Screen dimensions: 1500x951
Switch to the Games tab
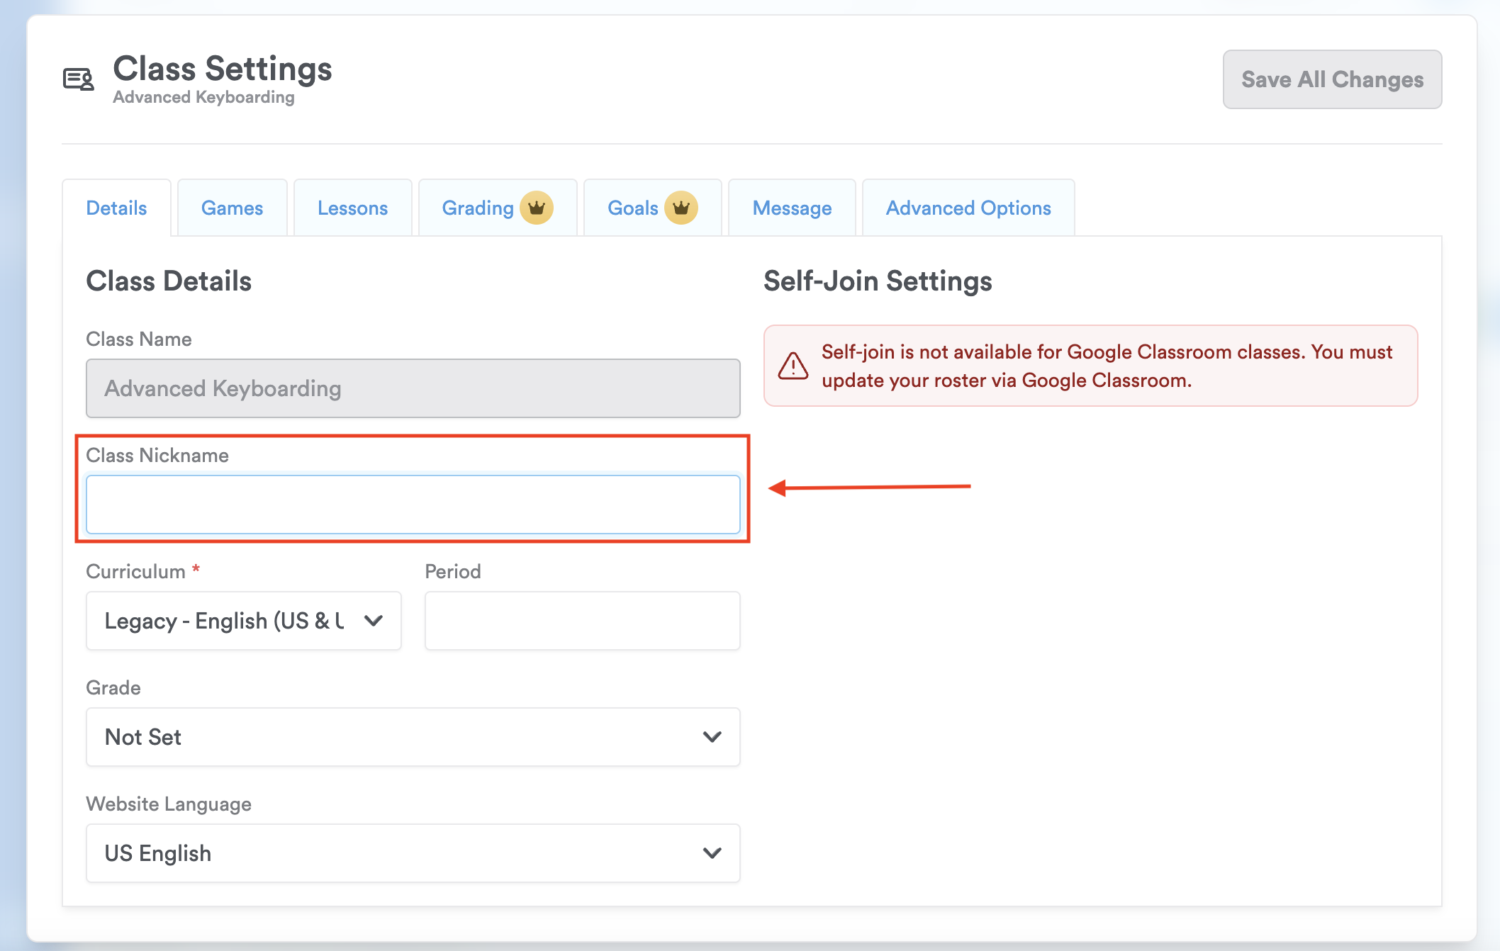tap(232, 208)
